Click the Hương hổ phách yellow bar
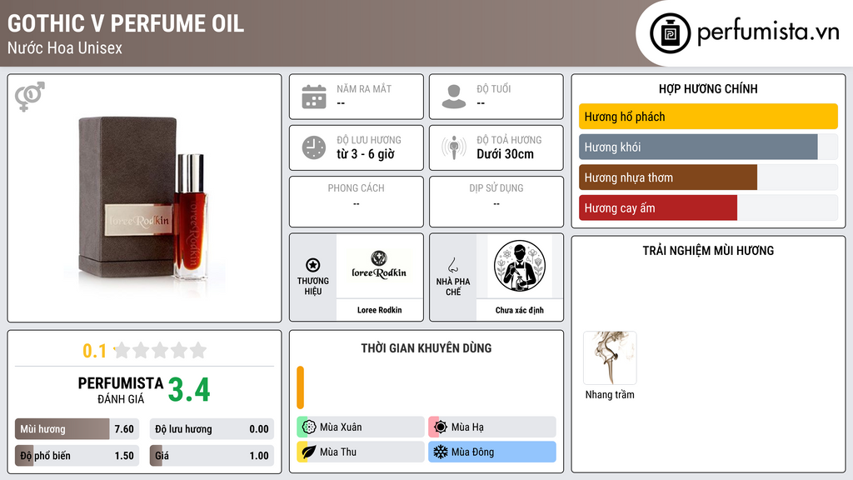853x480 pixels. (x=708, y=117)
